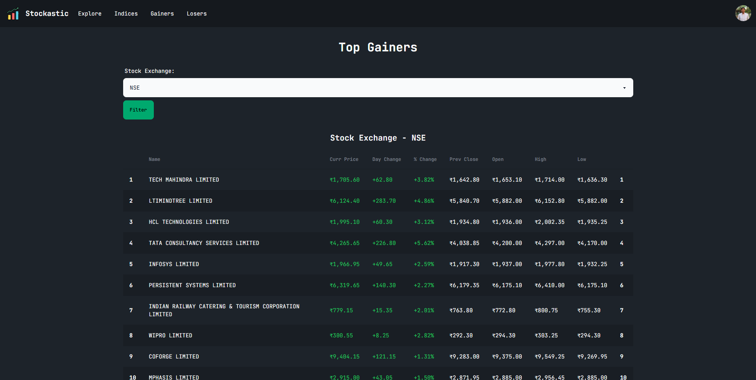Click percent change +1.31%
This screenshot has width=756, height=380.
(x=424, y=356)
